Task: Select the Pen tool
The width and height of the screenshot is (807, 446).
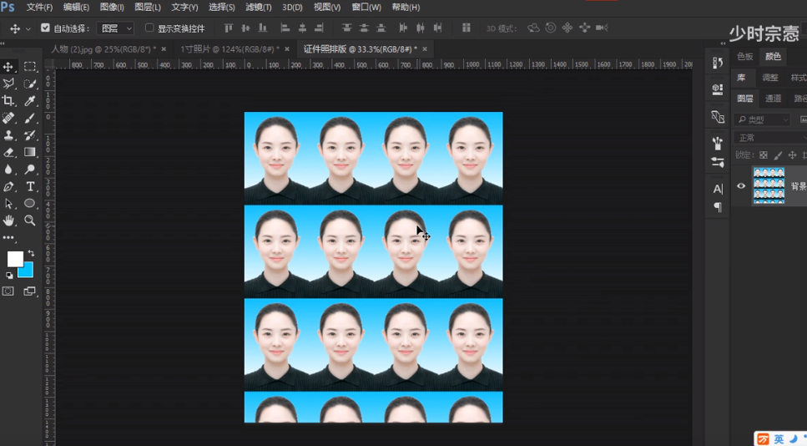Action: click(x=8, y=186)
